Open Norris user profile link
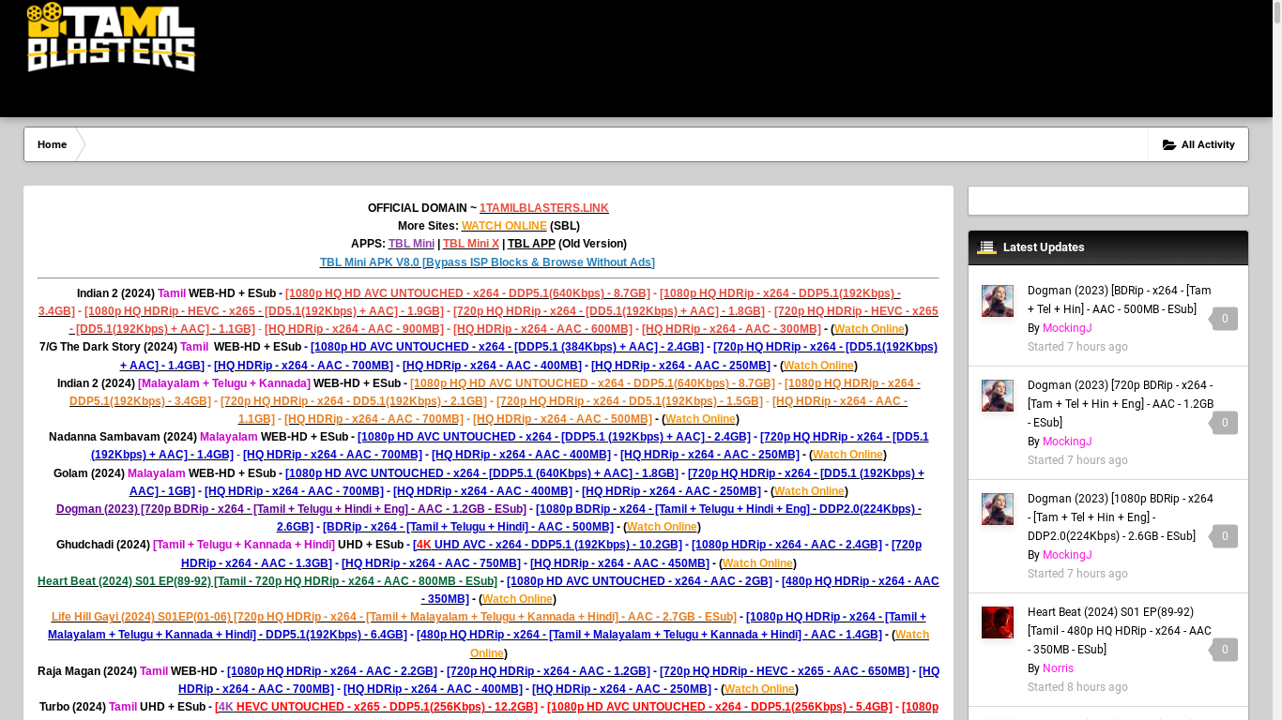 point(1058,668)
